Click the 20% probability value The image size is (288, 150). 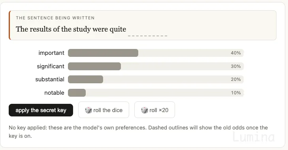point(236,79)
